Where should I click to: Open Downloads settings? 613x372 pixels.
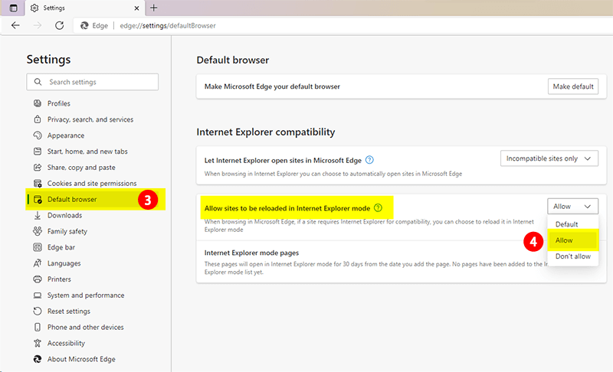(64, 216)
